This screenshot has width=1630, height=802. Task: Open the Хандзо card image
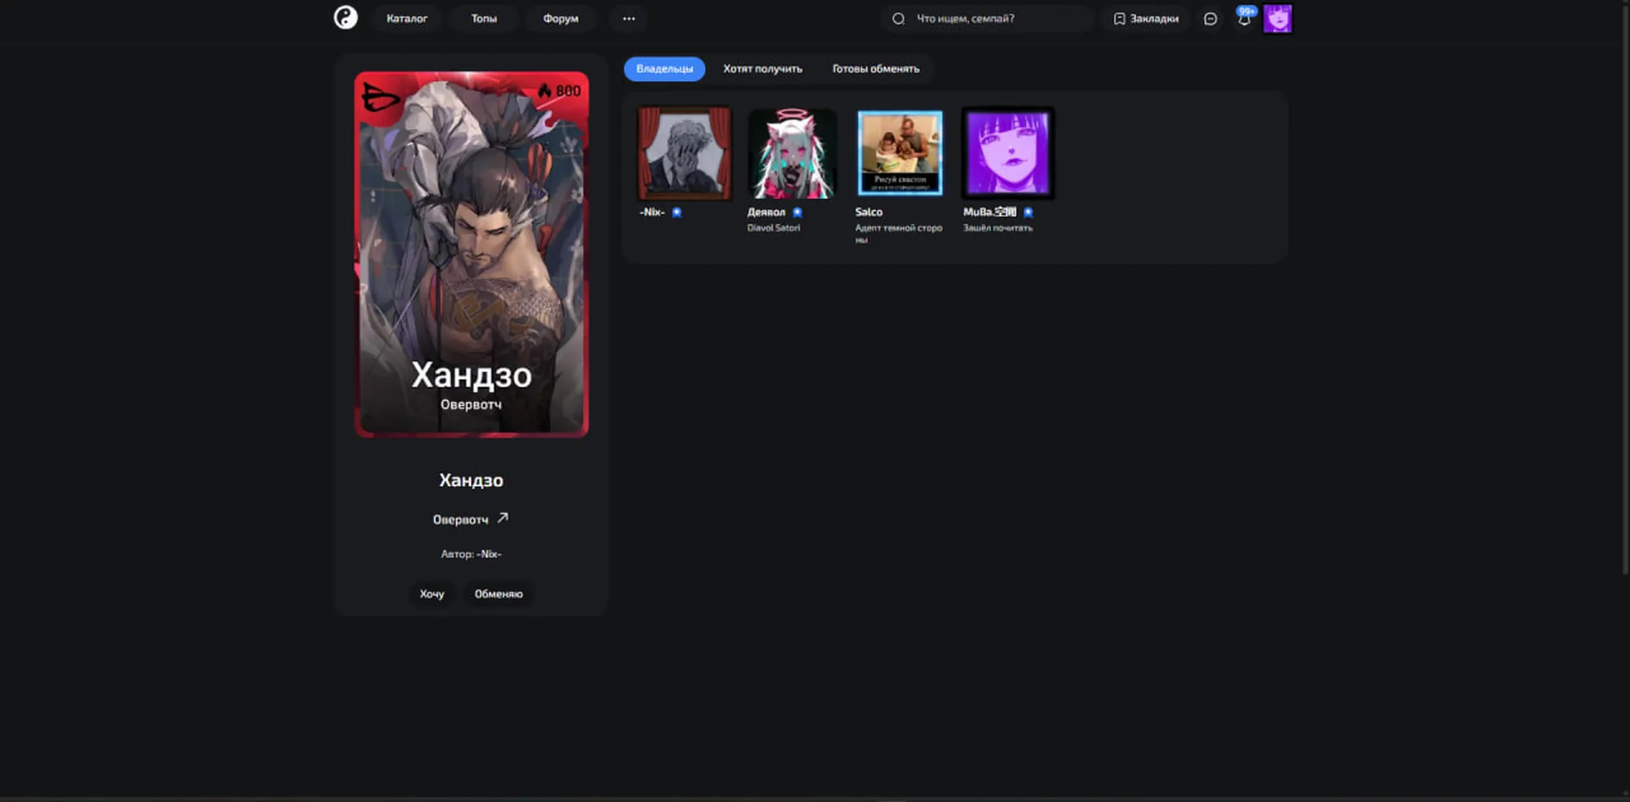[472, 254]
